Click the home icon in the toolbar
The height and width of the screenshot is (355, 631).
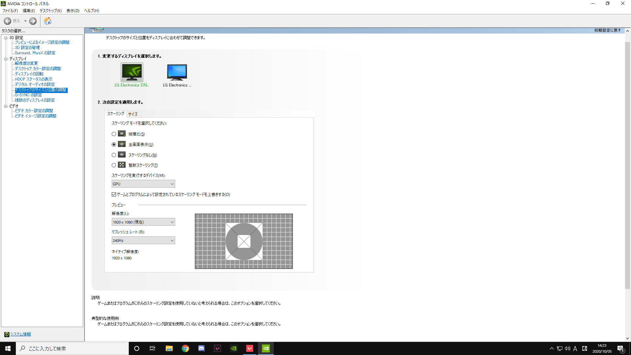coord(48,21)
